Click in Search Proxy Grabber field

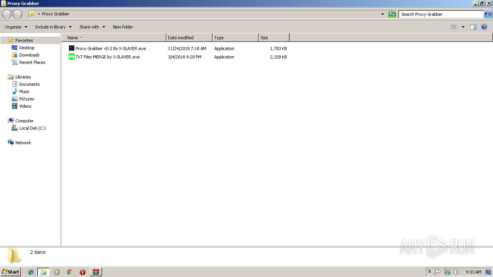click(x=441, y=14)
